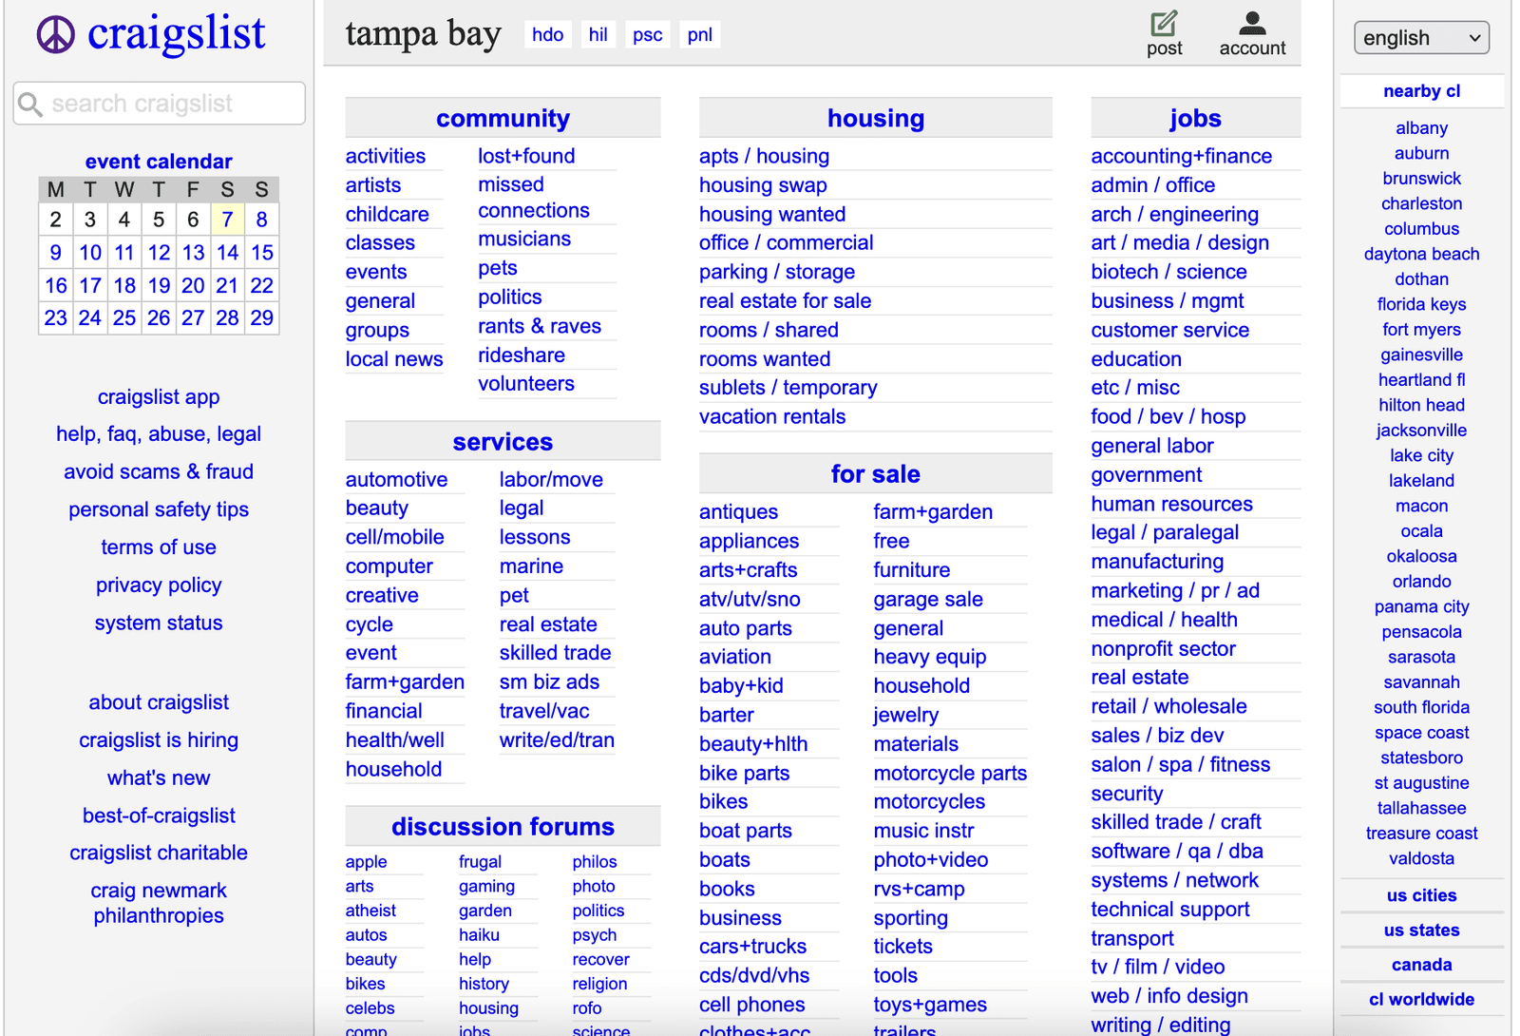View system status page
This screenshot has width=1520, height=1036.
pos(159,624)
